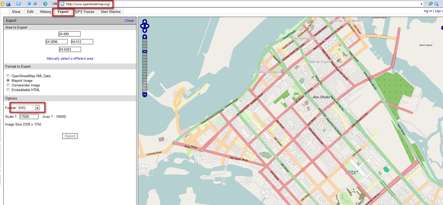Click the green go arrow icon
Image resolution: width=443 pixels, height=205 pixels.
click(430, 4)
